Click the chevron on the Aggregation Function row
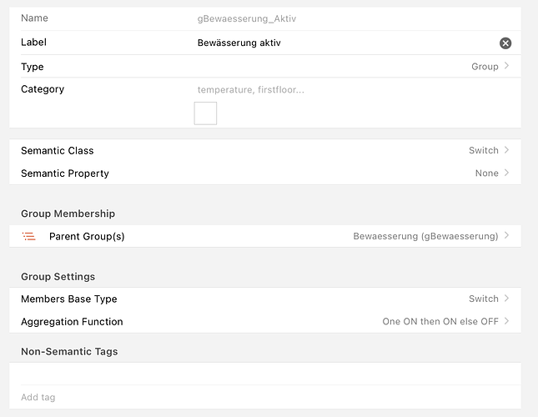Image resolution: width=538 pixels, height=417 pixels. (x=506, y=321)
